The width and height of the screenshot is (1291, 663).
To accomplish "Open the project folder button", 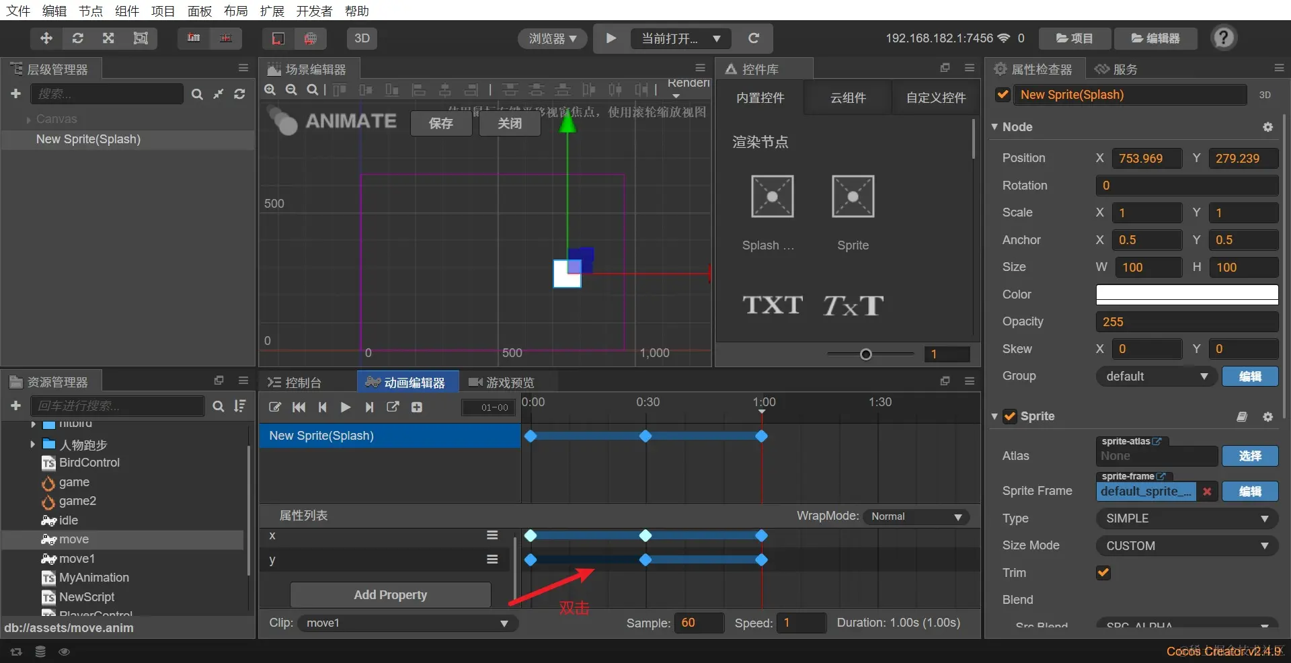I will 1074,38.
